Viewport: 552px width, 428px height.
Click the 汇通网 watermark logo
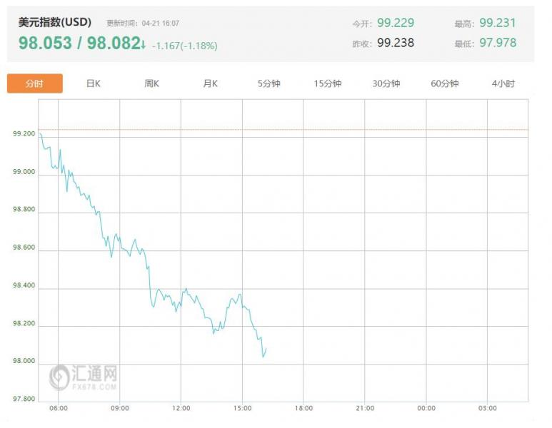[x=83, y=377]
